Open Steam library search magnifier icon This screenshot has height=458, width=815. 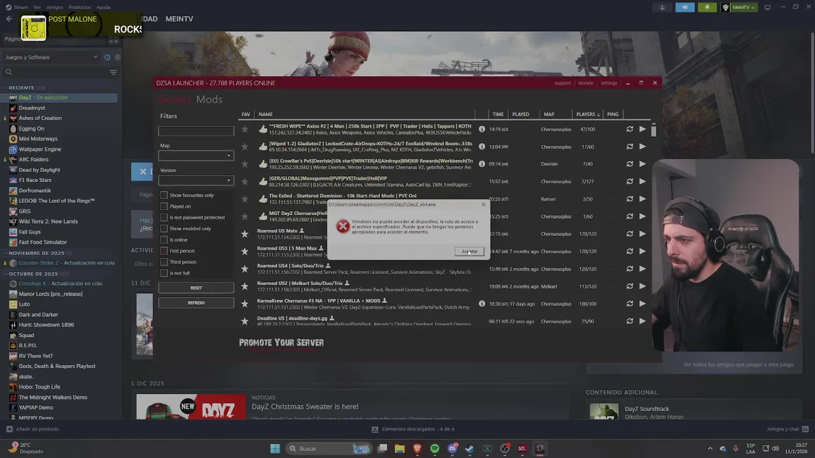pos(9,72)
